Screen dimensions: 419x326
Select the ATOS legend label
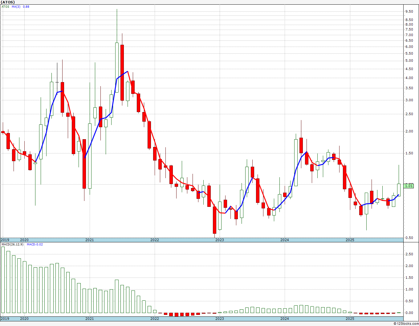pos(5,6)
